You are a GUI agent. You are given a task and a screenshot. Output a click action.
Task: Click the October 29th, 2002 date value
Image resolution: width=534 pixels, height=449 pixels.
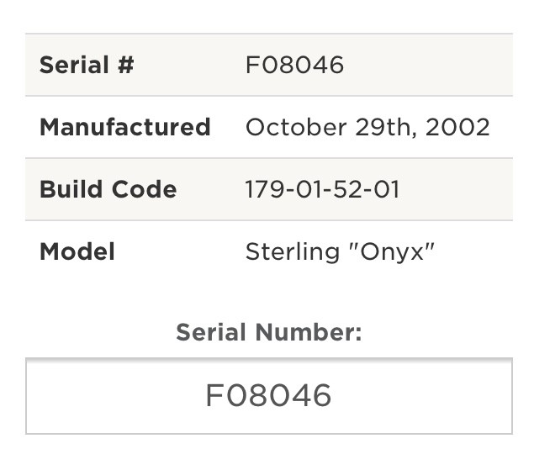pos(367,127)
